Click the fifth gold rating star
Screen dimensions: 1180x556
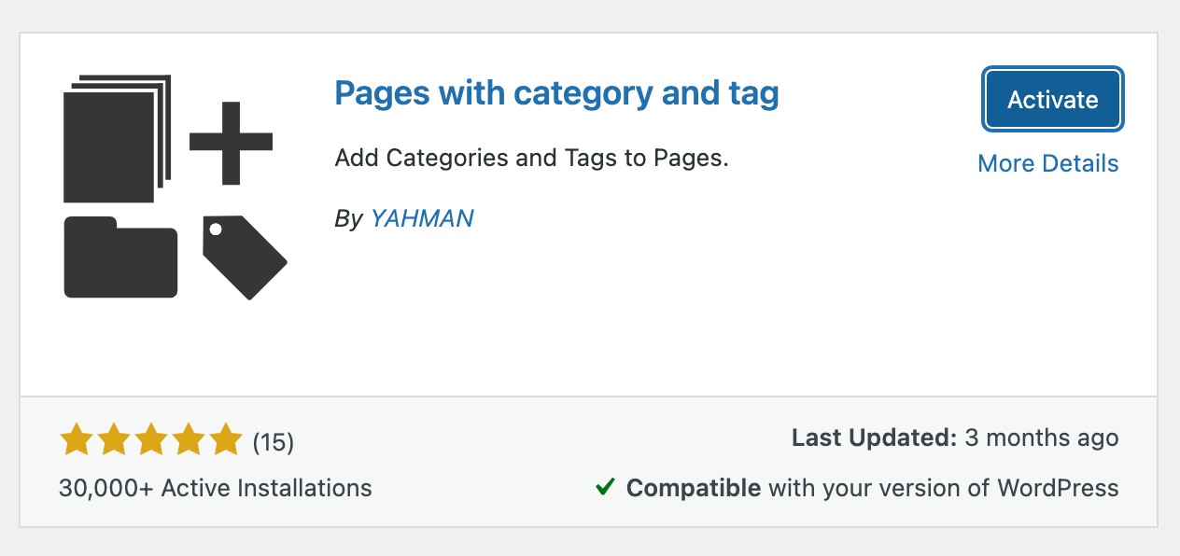225,438
